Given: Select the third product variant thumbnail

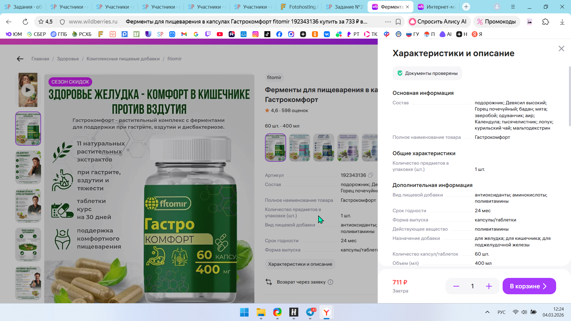Looking at the screenshot, I should 324,147.
